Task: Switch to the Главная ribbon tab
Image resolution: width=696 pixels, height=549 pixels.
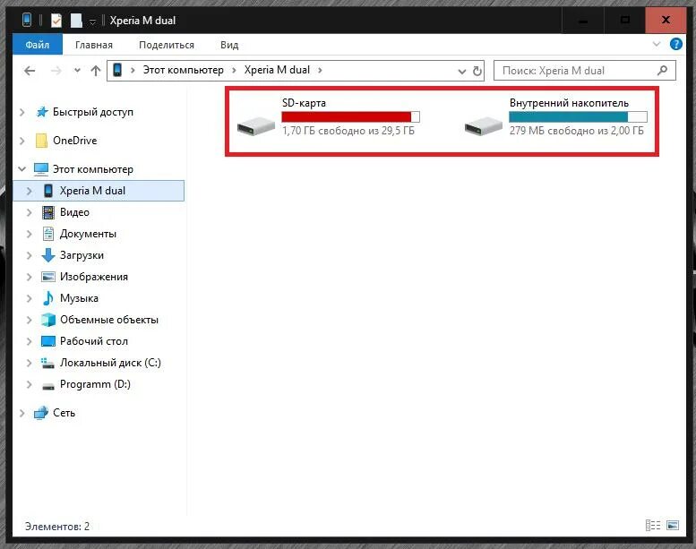Action: tap(94, 45)
